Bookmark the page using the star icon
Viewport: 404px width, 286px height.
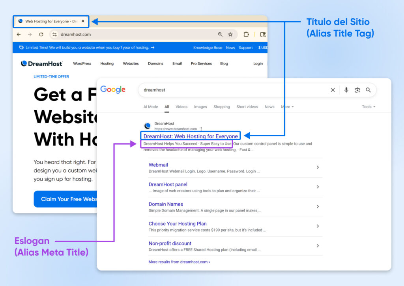230,35
